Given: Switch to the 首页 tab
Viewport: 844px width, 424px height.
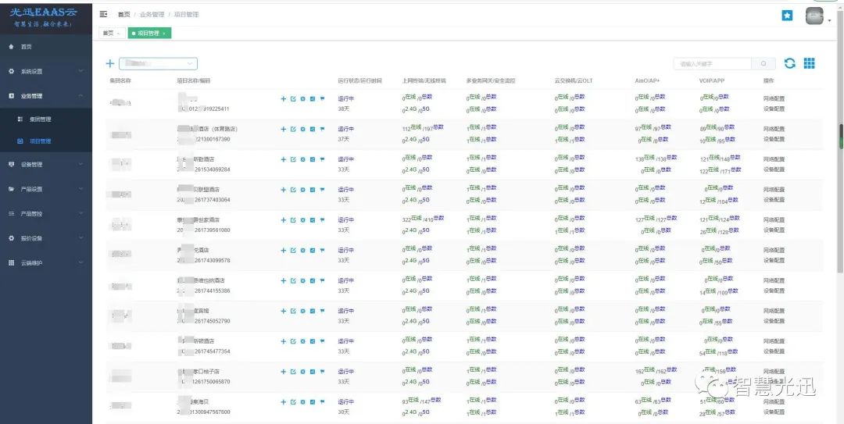Looking at the screenshot, I should pos(109,34).
